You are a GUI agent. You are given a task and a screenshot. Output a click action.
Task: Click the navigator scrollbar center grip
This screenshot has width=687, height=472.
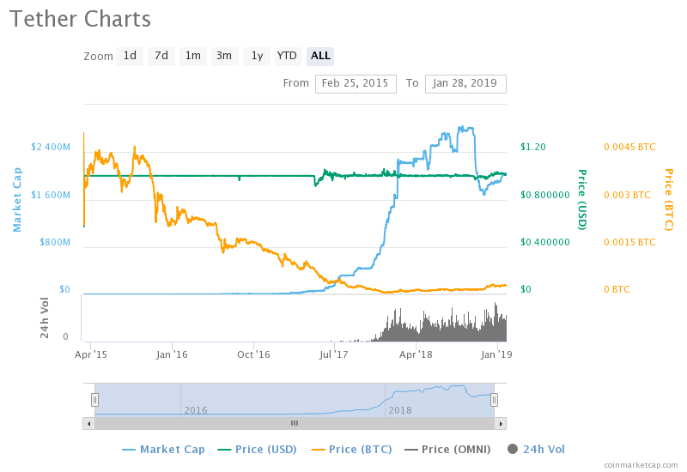pyautogui.click(x=294, y=423)
